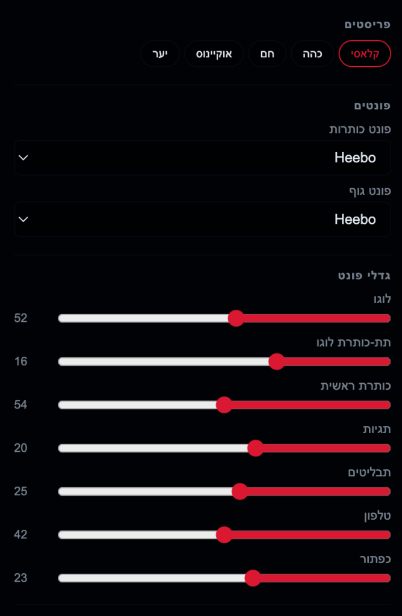Click the טלפון slider handle
The image size is (402, 616).
coord(224,535)
